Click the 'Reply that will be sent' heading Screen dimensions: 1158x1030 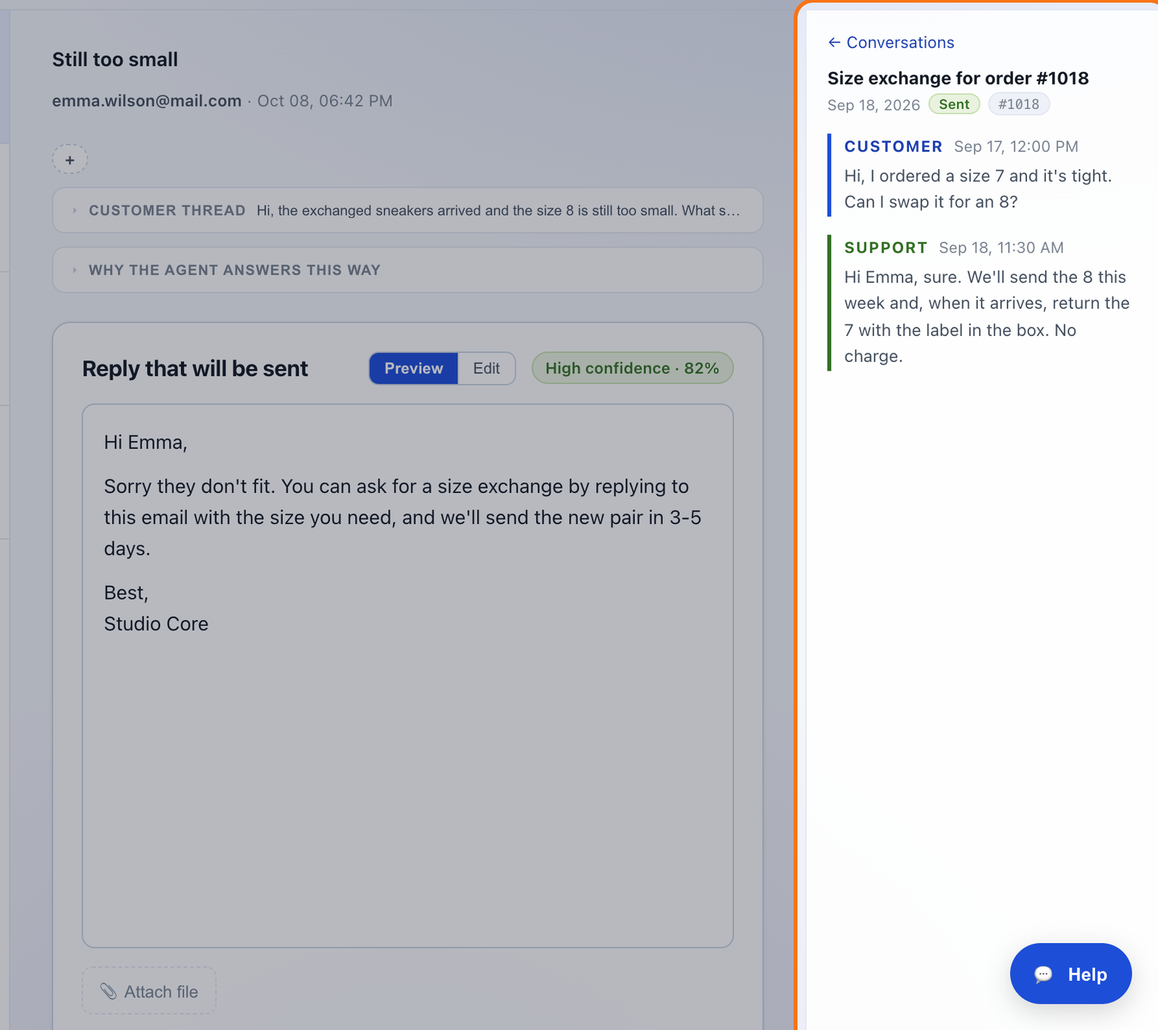(x=195, y=368)
